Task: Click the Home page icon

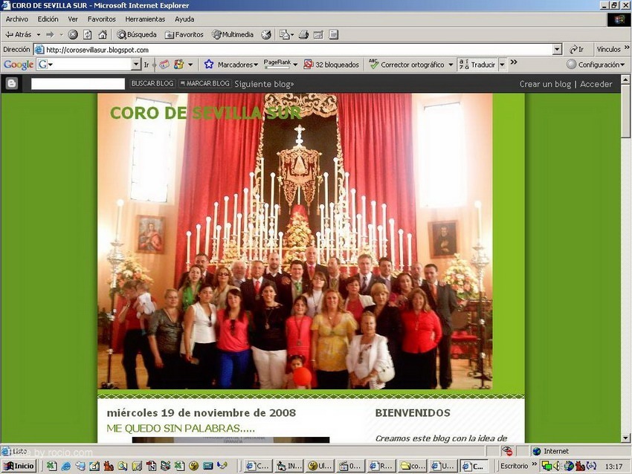Action: coord(102,34)
